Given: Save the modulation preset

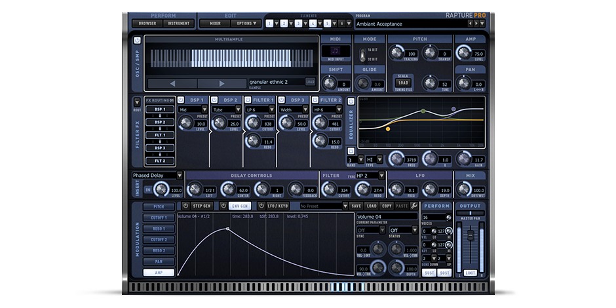Looking at the screenshot, I should click(356, 206).
